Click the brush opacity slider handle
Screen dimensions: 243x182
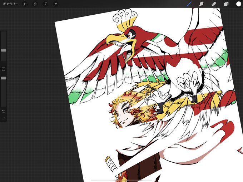click(x=4, y=78)
